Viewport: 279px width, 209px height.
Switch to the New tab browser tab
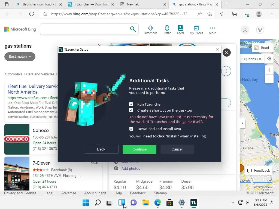pos(142,4)
